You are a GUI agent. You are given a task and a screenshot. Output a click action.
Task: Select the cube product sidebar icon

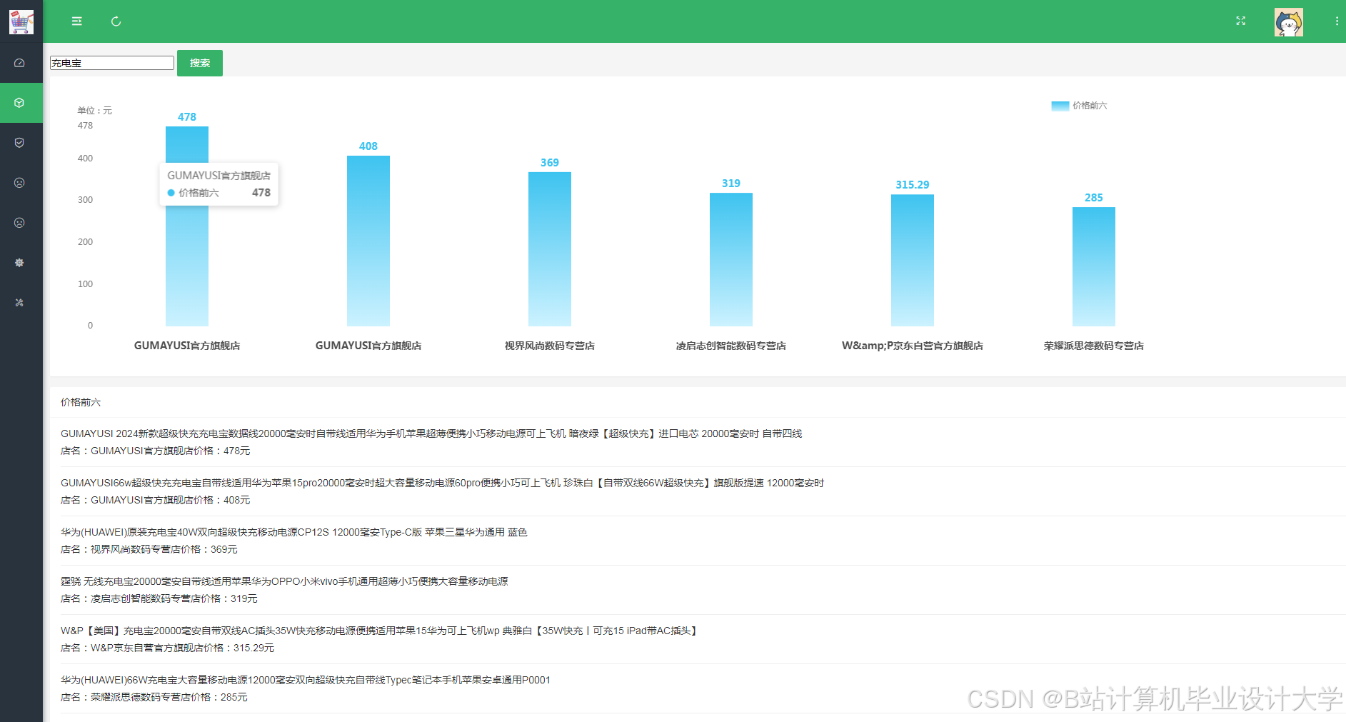(19, 103)
